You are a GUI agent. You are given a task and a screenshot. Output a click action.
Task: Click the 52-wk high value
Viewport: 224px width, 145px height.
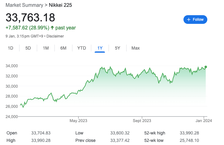[189, 133]
